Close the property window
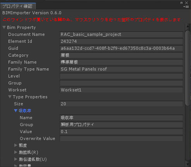The image size is (191, 167). coord(187,3)
